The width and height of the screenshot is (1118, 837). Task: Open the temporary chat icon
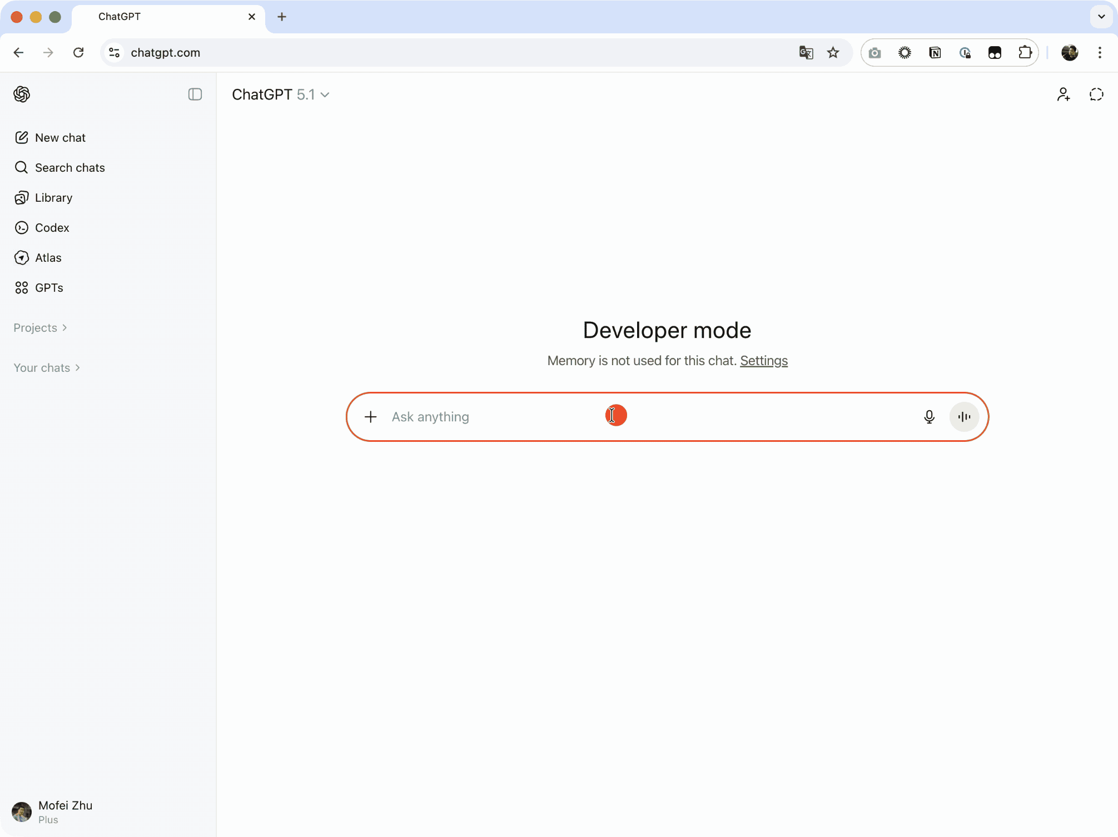point(1096,94)
